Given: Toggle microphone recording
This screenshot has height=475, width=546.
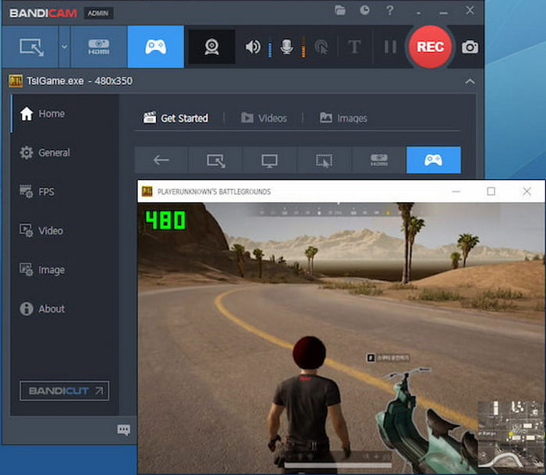Looking at the screenshot, I should click(286, 47).
